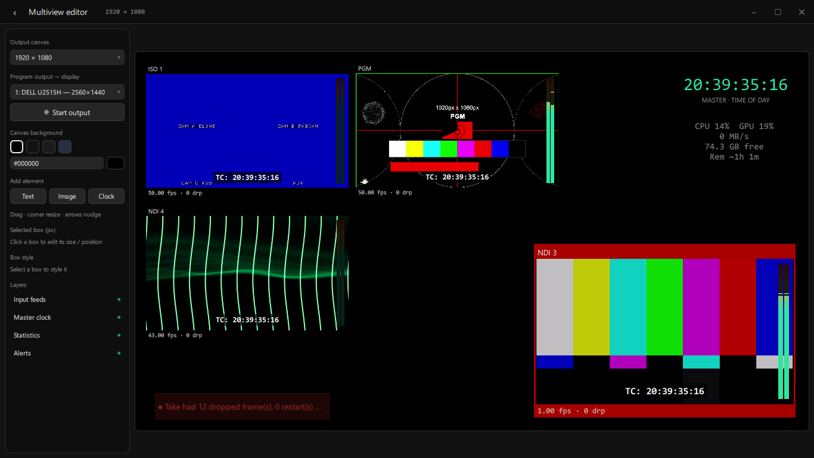The width and height of the screenshot is (814, 458).
Task: Toggle visibility dot for Statistics layer
Action: (x=119, y=335)
